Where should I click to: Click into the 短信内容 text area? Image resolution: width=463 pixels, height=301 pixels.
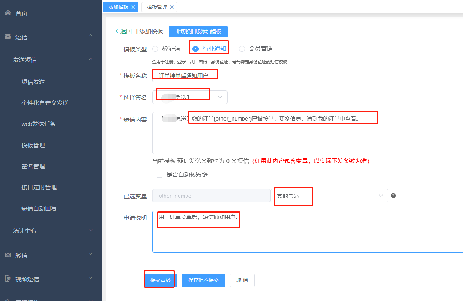(x=307, y=133)
